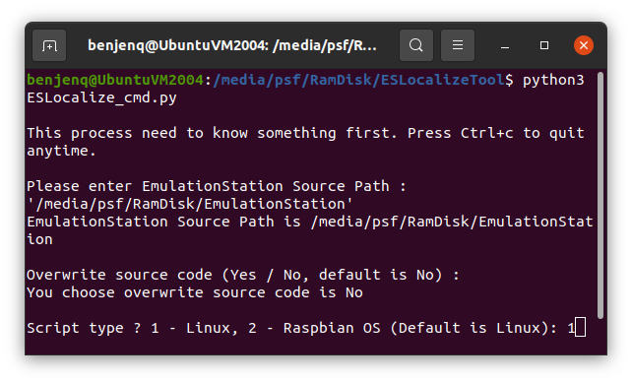Click the vertical scrollbar handle
632x383 pixels.
point(600,196)
